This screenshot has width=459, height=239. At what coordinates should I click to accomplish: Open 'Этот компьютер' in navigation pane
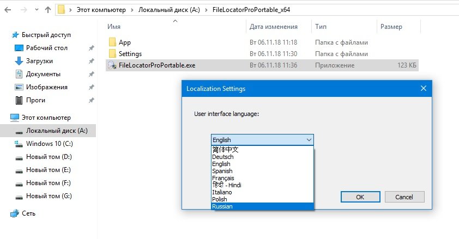pos(46,118)
